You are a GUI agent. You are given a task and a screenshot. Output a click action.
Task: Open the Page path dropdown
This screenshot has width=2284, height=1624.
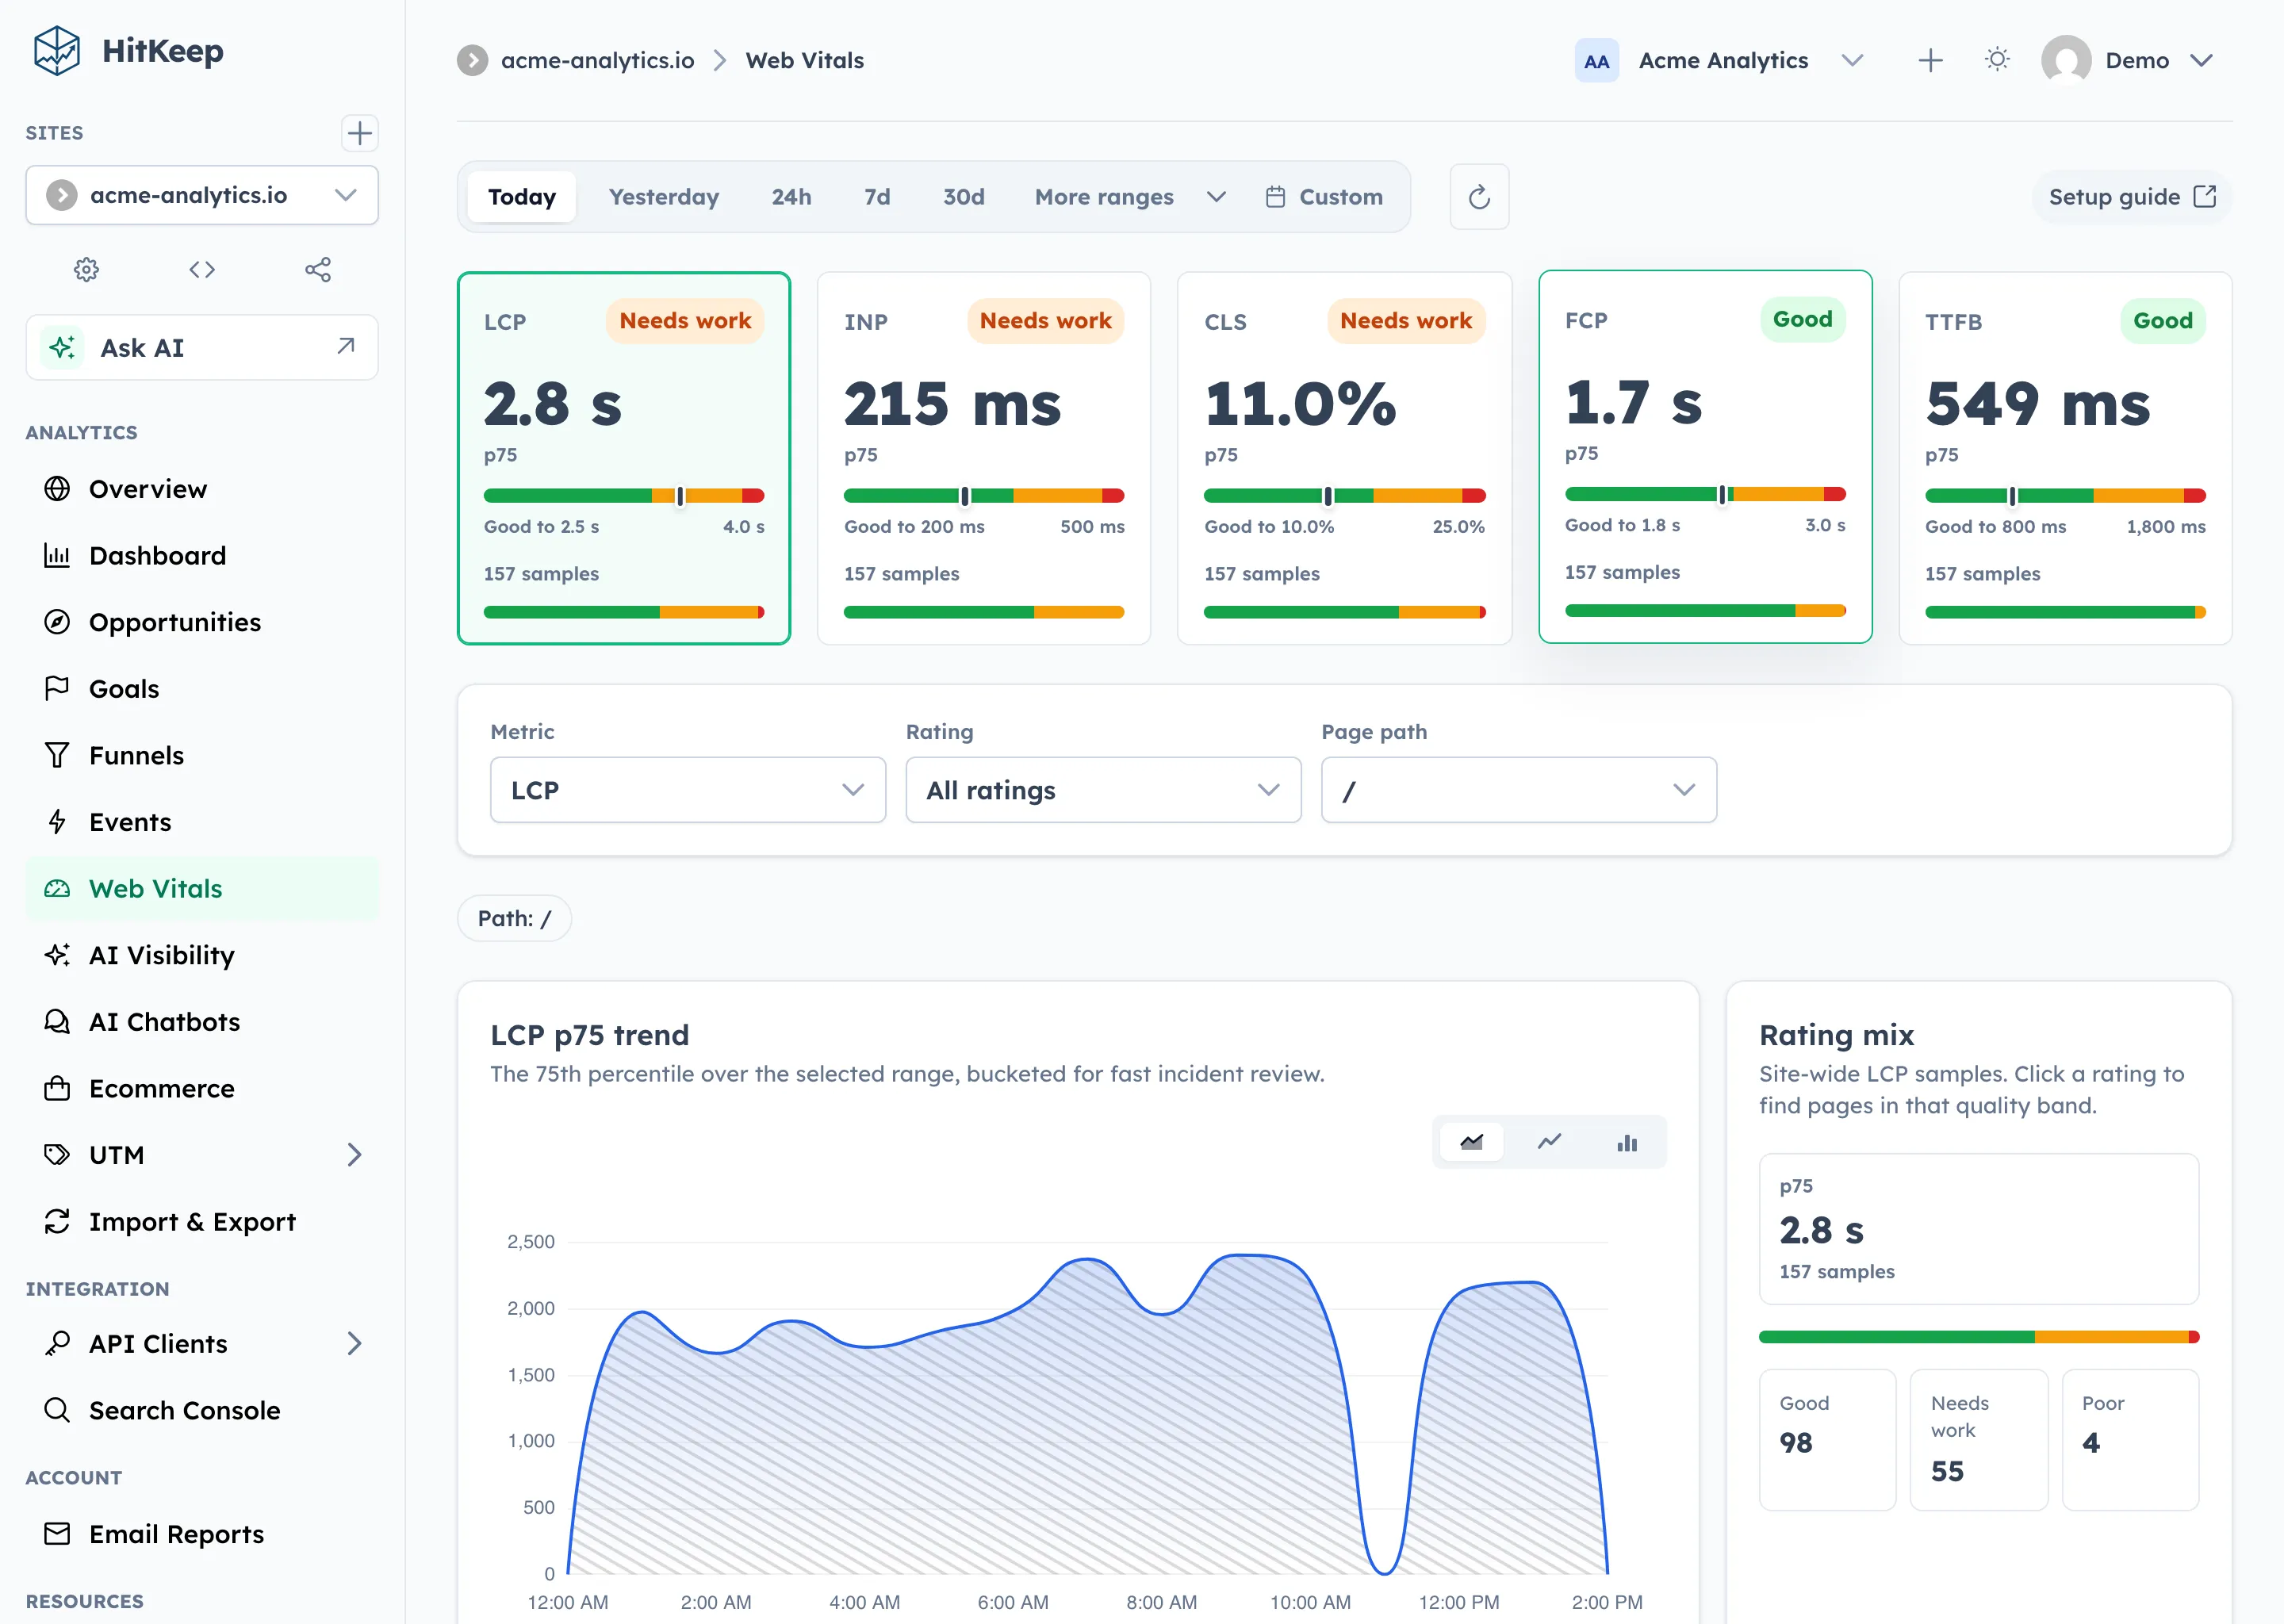point(1519,790)
